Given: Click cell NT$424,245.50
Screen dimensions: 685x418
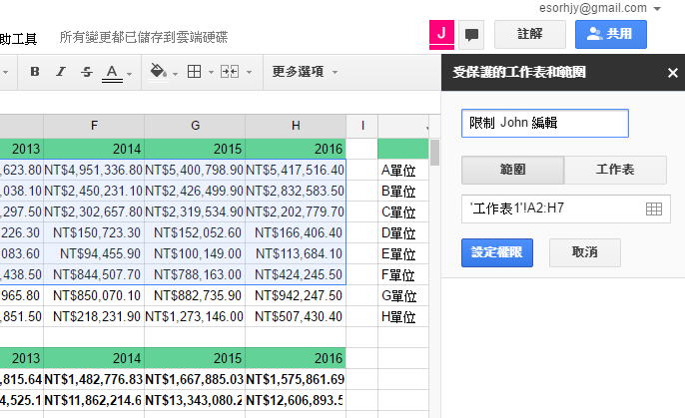Looking at the screenshot, I should (x=296, y=274).
